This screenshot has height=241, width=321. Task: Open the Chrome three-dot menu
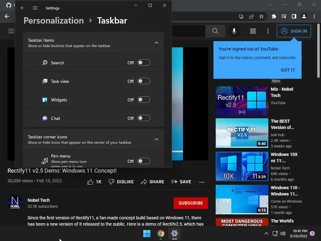pyautogui.click(x=314, y=16)
